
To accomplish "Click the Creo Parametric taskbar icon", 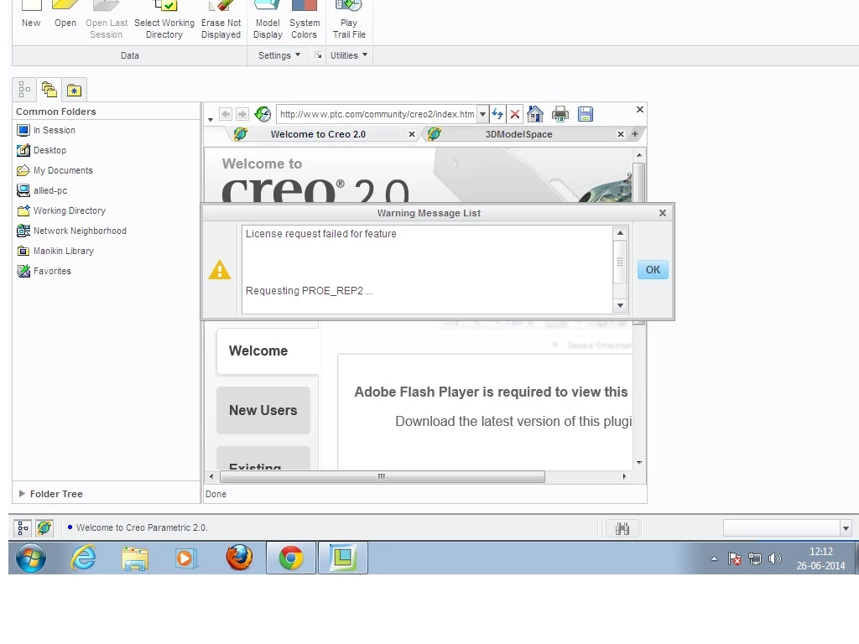I will pyautogui.click(x=343, y=558).
